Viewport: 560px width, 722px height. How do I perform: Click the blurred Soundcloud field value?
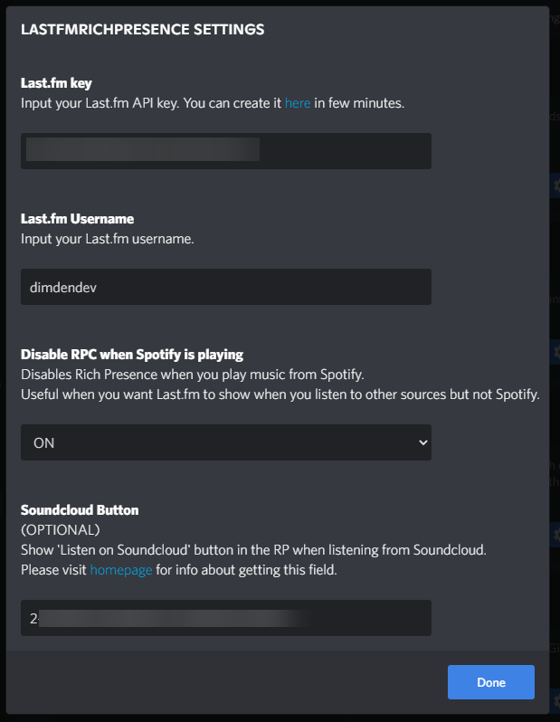point(172,618)
